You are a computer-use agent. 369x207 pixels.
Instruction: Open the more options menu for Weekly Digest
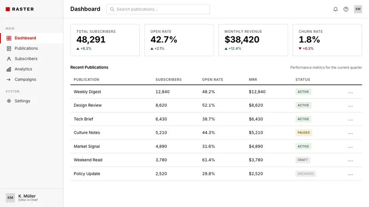coord(350,92)
